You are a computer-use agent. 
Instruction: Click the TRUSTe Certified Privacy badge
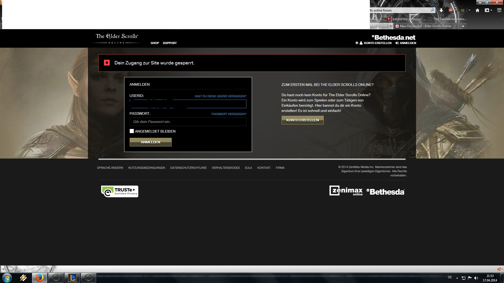[x=120, y=192]
